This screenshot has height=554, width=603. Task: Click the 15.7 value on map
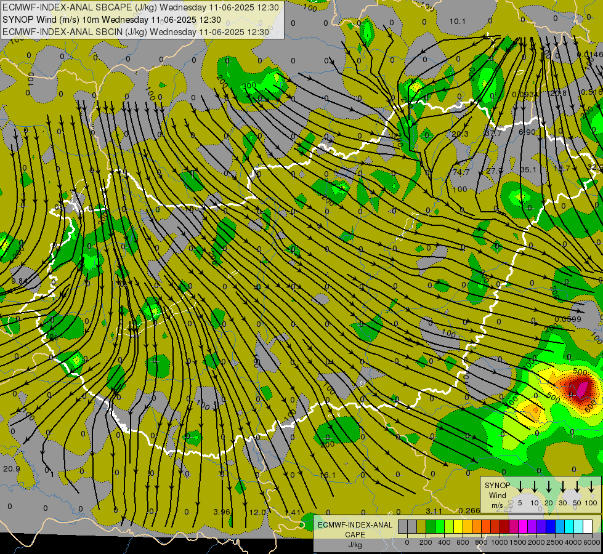tap(562, 169)
